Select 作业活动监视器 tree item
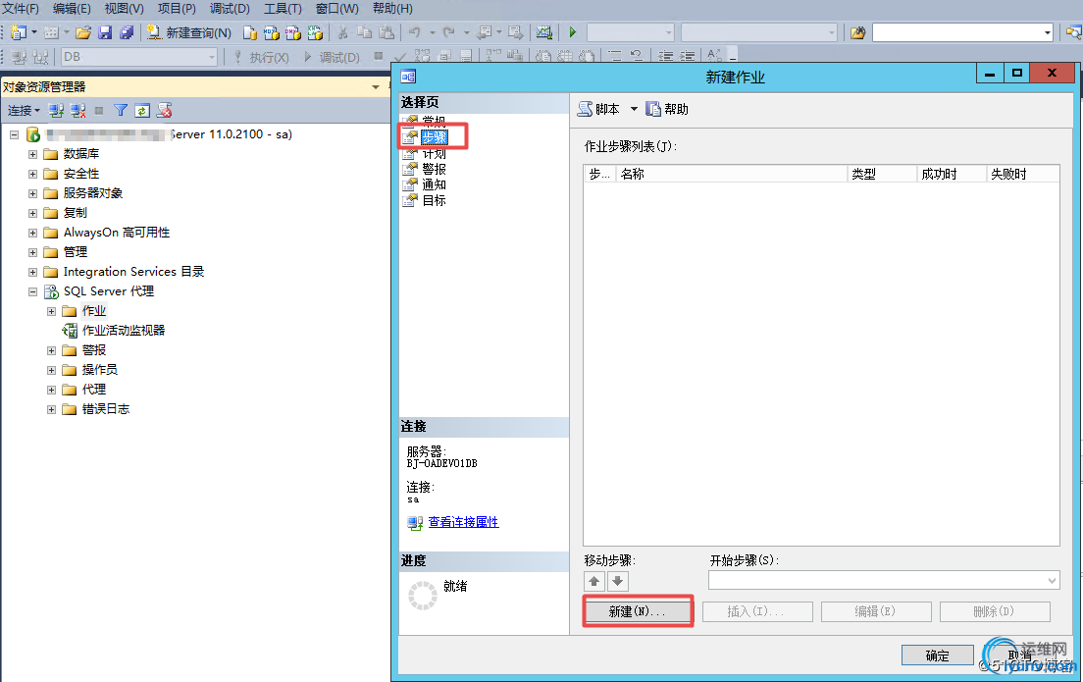 [124, 331]
